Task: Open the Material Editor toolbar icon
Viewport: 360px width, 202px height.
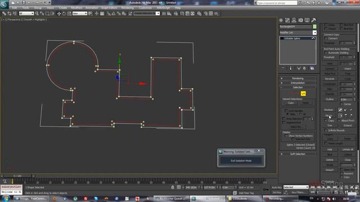Action: point(199,13)
